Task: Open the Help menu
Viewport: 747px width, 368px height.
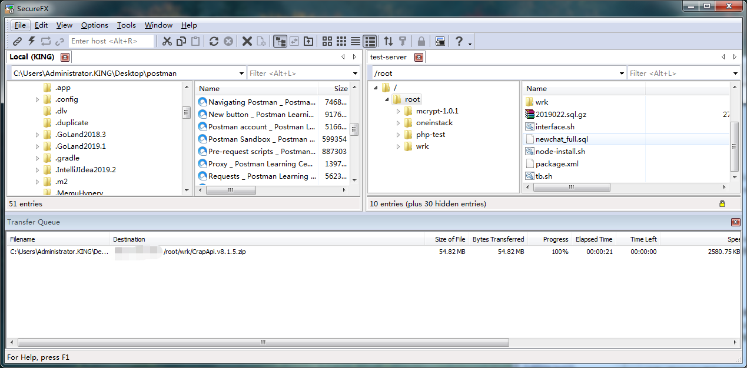Action: coord(189,25)
